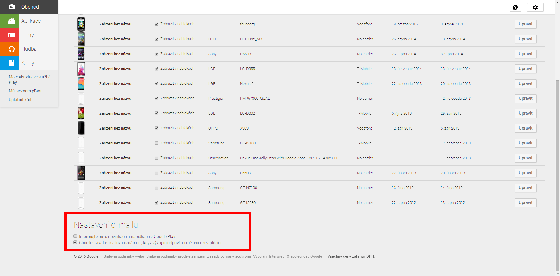Toggle show in menus for HTC One_M8
This screenshot has width=560, height=276.
[x=157, y=39]
